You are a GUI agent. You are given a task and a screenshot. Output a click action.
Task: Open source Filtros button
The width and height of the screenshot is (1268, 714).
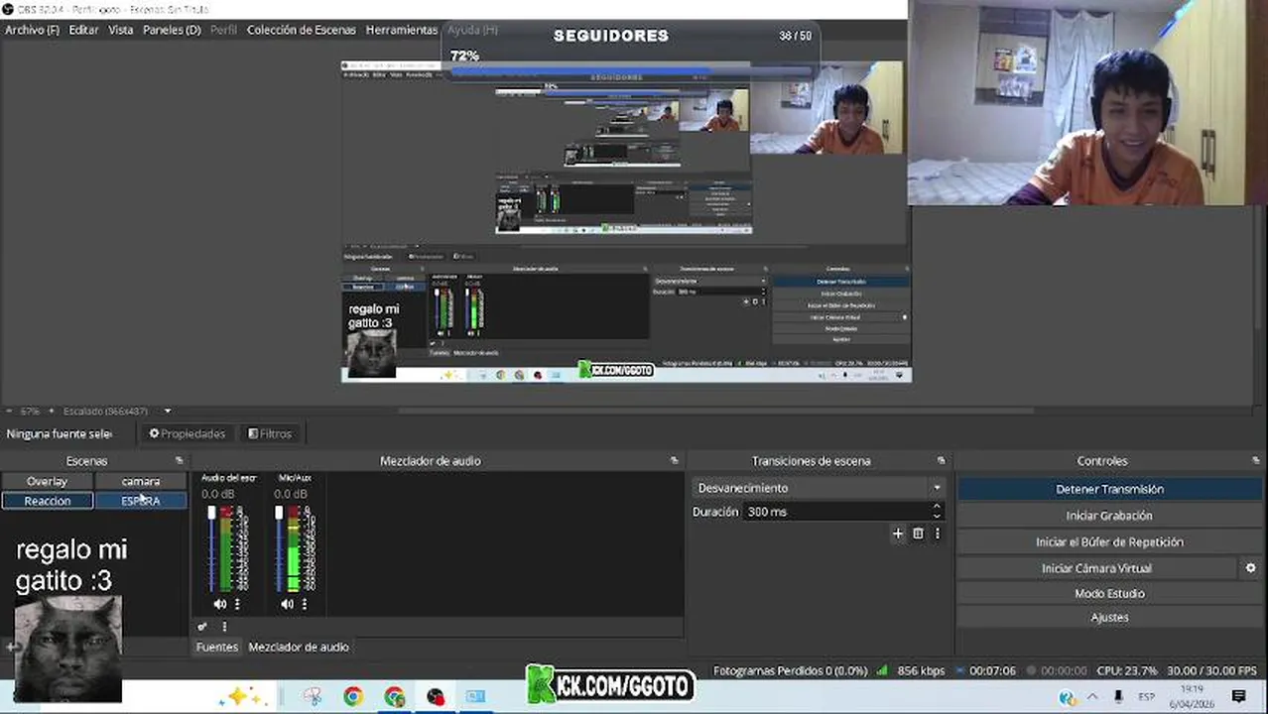(x=270, y=433)
